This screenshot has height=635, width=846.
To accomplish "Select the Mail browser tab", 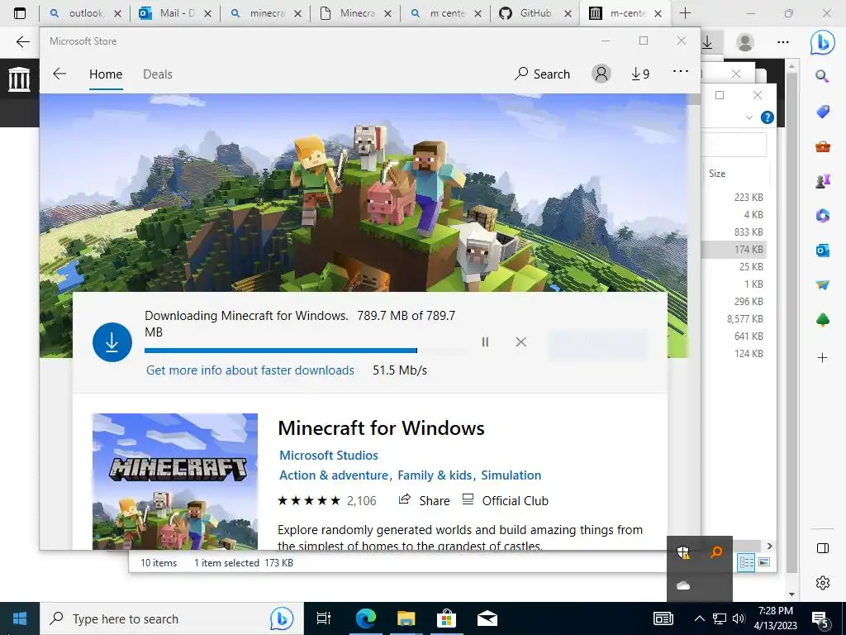I will [x=175, y=13].
